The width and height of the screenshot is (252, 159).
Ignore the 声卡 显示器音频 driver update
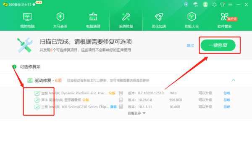tap(227, 100)
